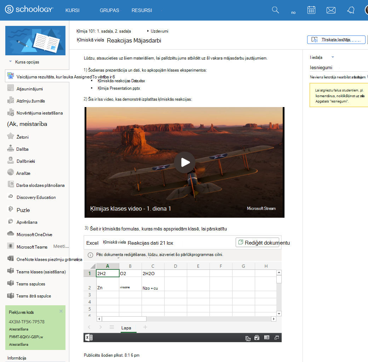The image size is (368, 362).
Task: Click the clipboard check icon in Excel footer
Action: tap(257, 338)
